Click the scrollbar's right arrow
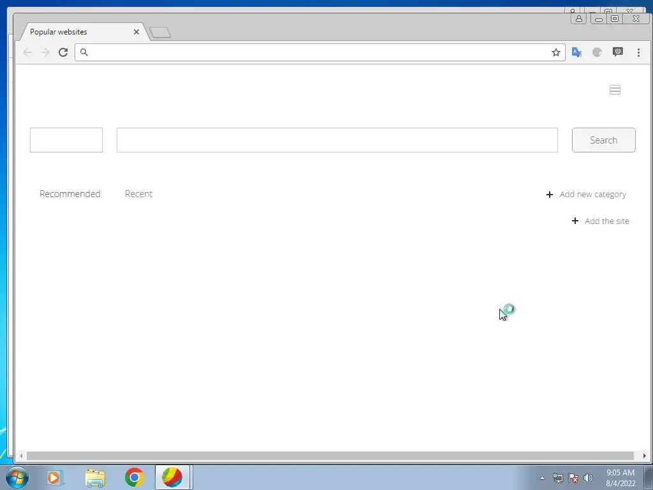 pos(644,456)
